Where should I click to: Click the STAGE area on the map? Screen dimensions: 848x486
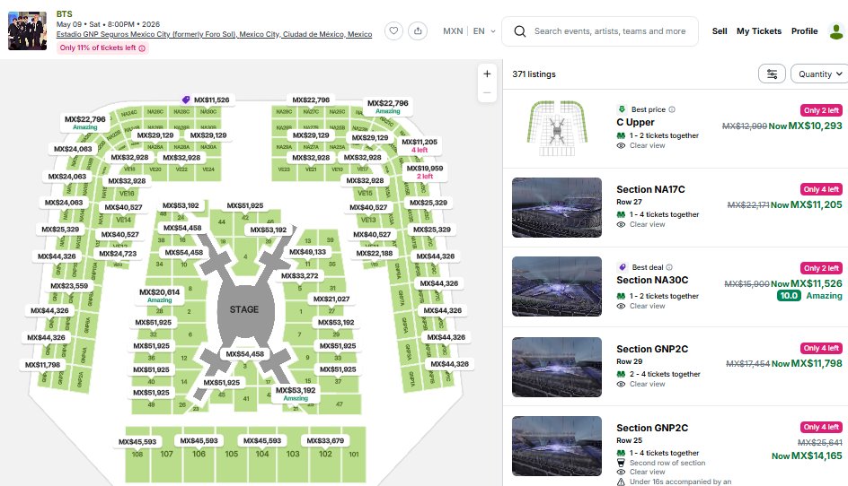244,309
